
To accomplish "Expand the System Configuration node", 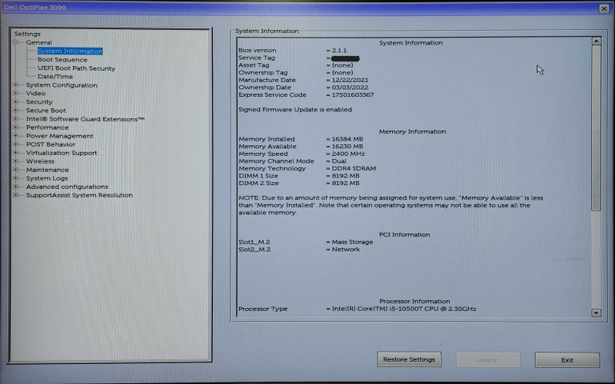I will tap(15, 84).
